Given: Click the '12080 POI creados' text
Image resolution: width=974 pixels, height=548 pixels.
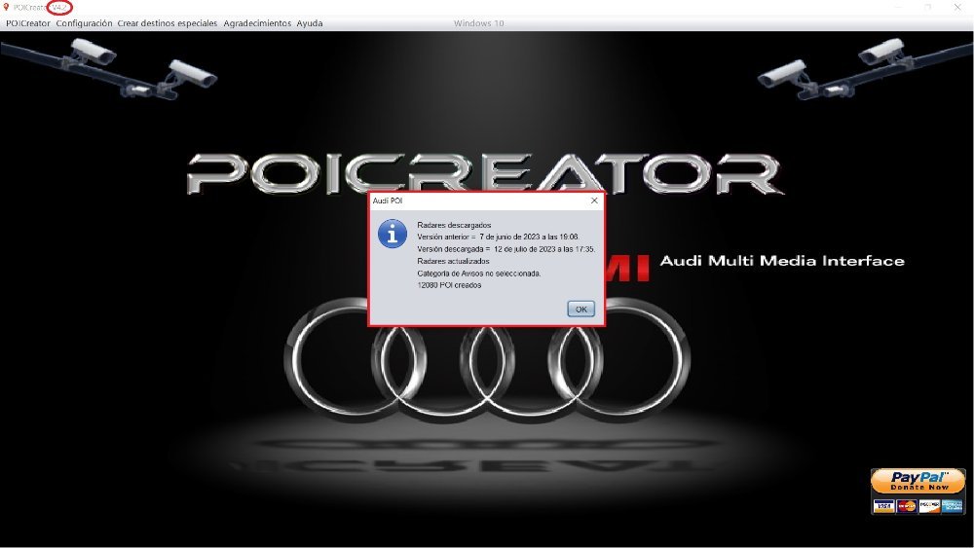Looking at the screenshot, I should pos(449,285).
